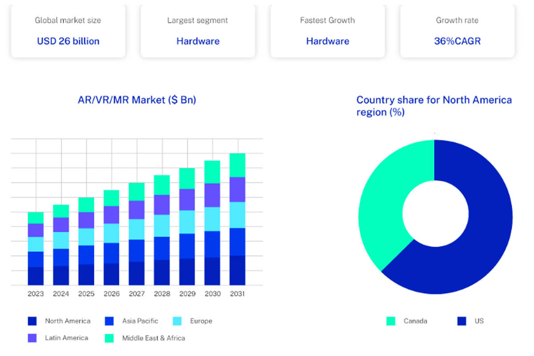
Task: Click the North America legend swatch
Action: [32, 321]
